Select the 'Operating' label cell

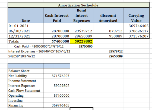click(26, 95)
